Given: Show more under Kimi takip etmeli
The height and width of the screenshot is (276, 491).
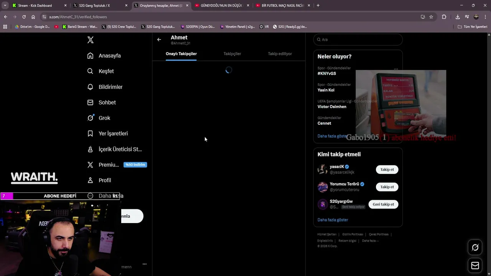Looking at the screenshot, I should click(x=333, y=220).
